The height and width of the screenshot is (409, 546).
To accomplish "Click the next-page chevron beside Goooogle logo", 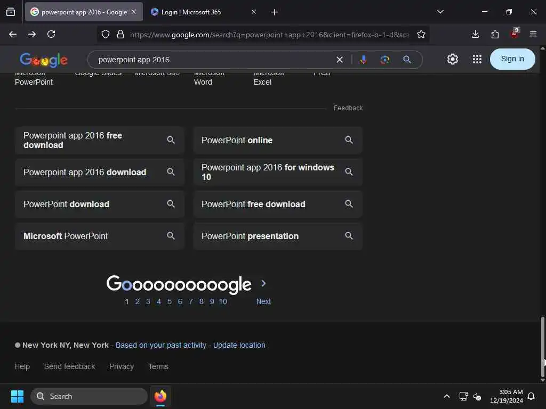I will [x=263, y=283].
